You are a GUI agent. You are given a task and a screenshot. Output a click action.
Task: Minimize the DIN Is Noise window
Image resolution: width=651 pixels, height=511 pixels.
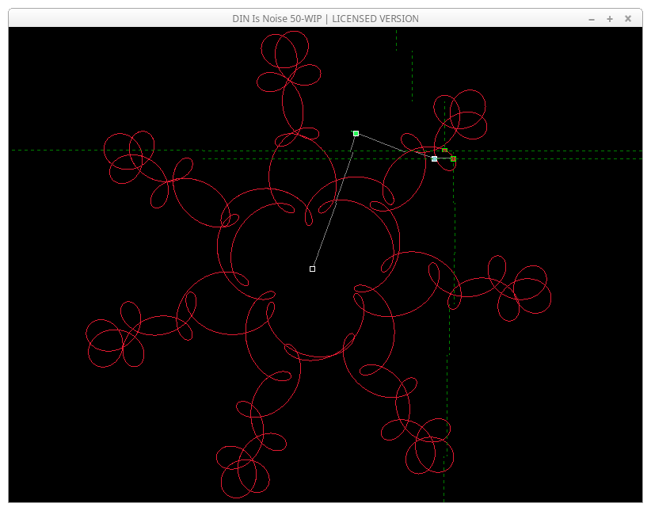[x=592, y=18]
